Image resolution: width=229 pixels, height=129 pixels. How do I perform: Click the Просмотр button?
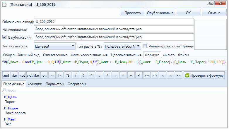click(x=132, y=13)
